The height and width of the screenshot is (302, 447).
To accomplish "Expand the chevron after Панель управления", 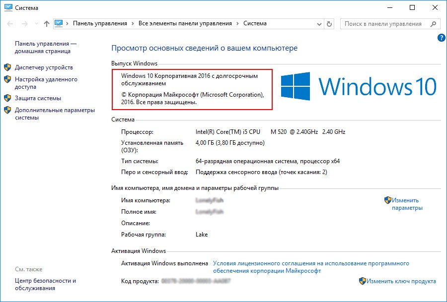I will [x=133, y=24].
